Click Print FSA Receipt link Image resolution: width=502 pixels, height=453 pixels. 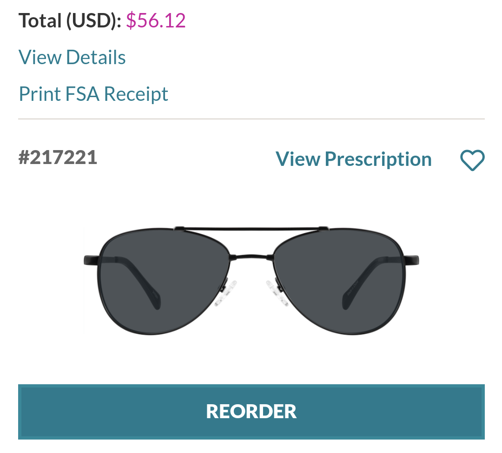tap(93, 94)
